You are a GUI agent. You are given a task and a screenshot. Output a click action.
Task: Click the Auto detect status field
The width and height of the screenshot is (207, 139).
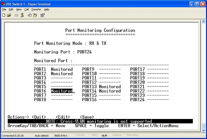click(42, 136)
